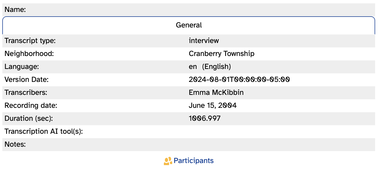379x169 pixels.
Task: Click the empty Transcription AI tool(s) value
Action: pos(281,131)
